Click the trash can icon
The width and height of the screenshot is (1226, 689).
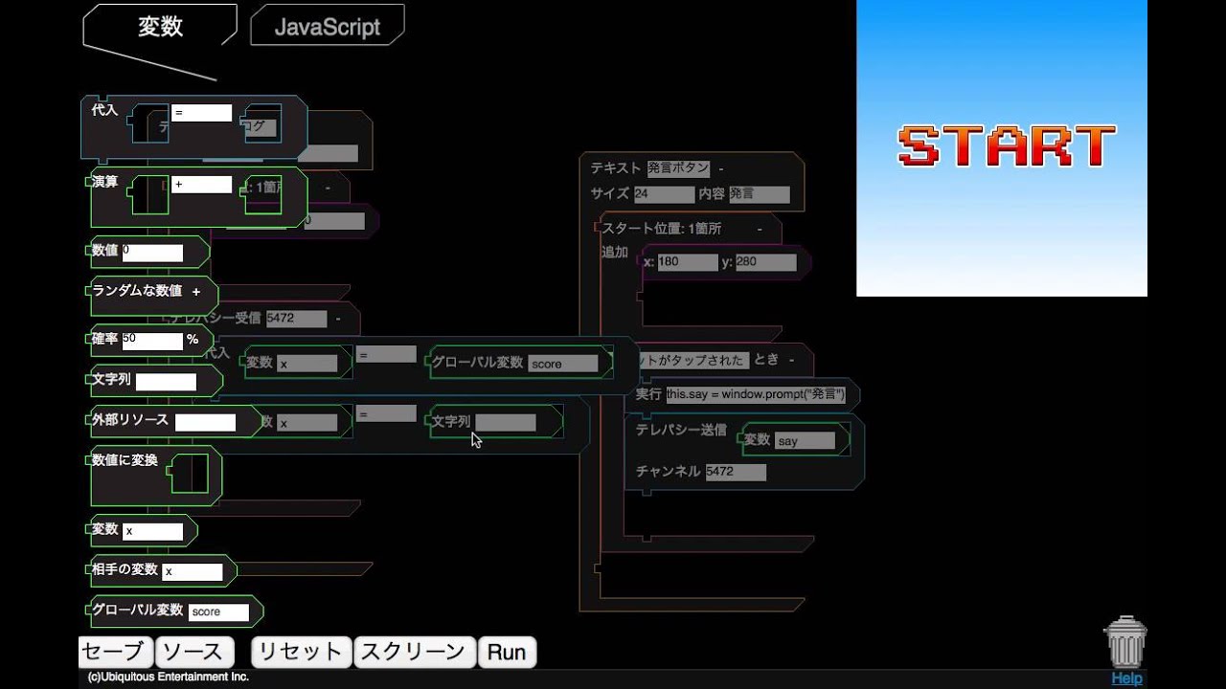[x=1125, y=642]
